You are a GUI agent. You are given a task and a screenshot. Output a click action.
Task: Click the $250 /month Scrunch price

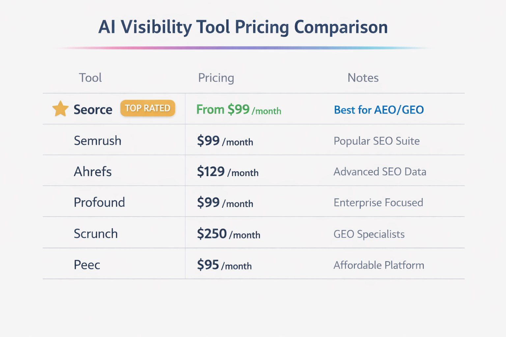point(228,234)
